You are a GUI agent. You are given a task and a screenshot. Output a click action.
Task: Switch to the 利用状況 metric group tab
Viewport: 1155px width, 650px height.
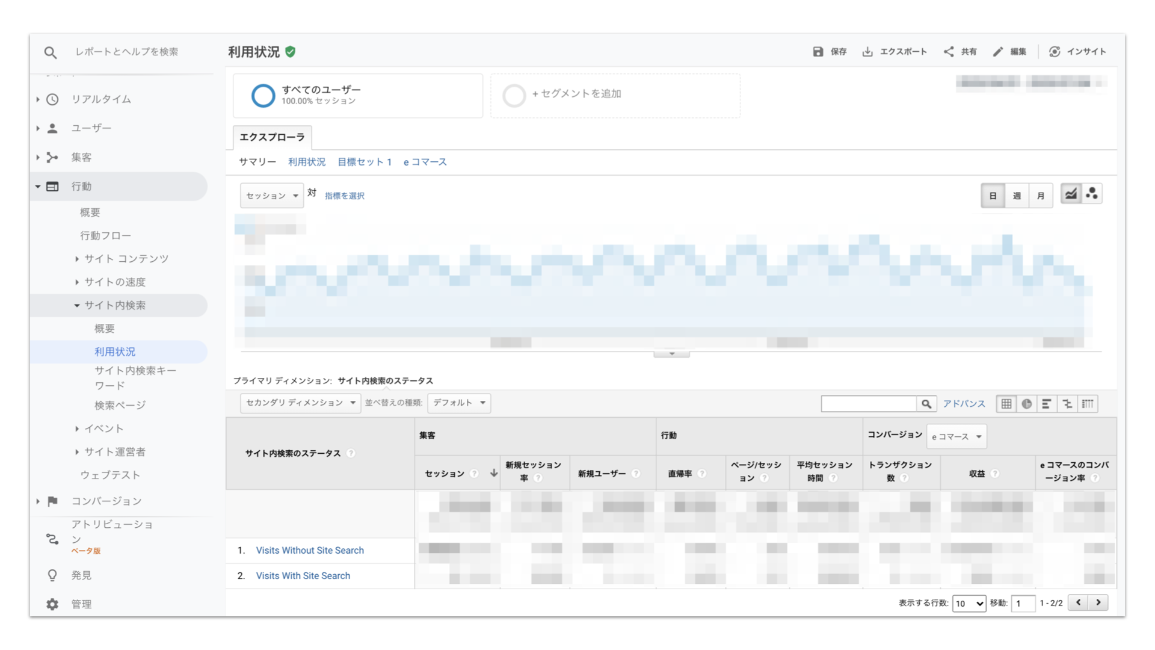coord(307,162)
